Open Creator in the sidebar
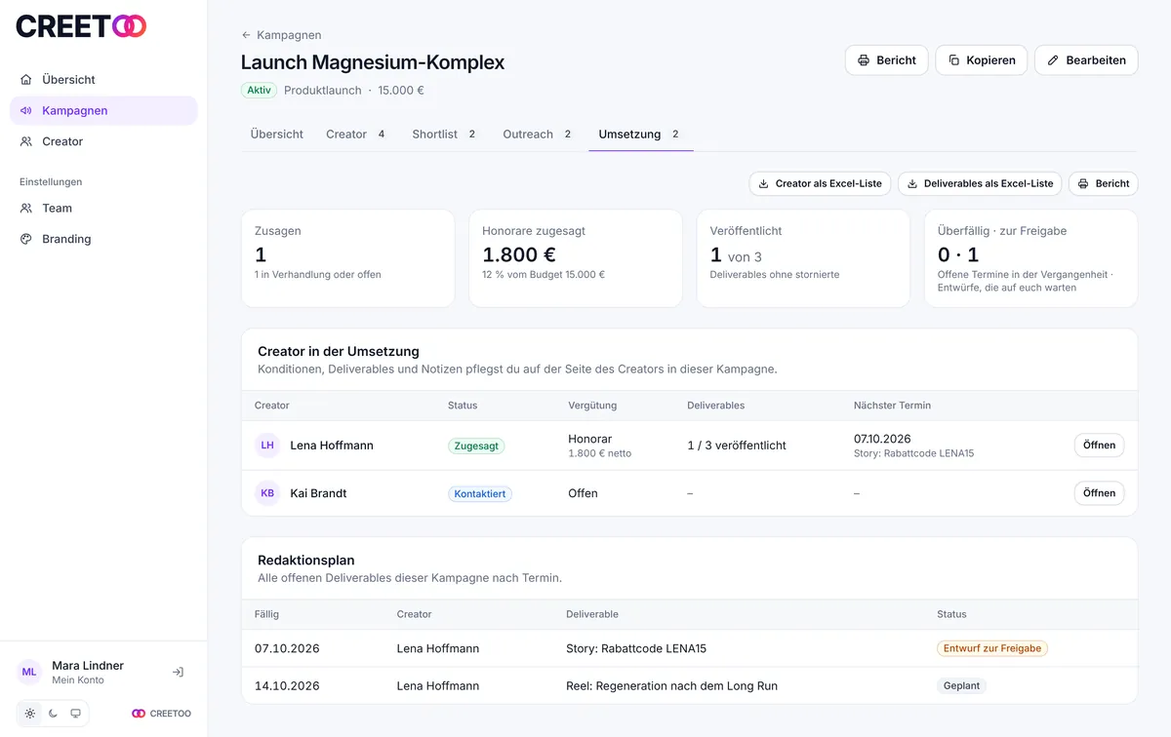 tap(103, 141)
